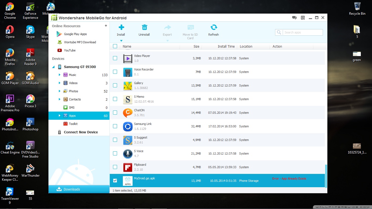This screenshot has height=209, width=372.
Task: Expand the Videos tree node
Action: tap(60, 83)
